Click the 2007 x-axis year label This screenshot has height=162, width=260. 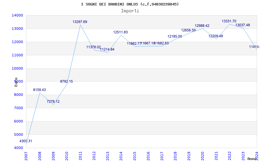[x=26, y=156]
